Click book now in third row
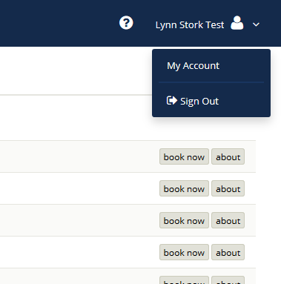 (184, 220)
